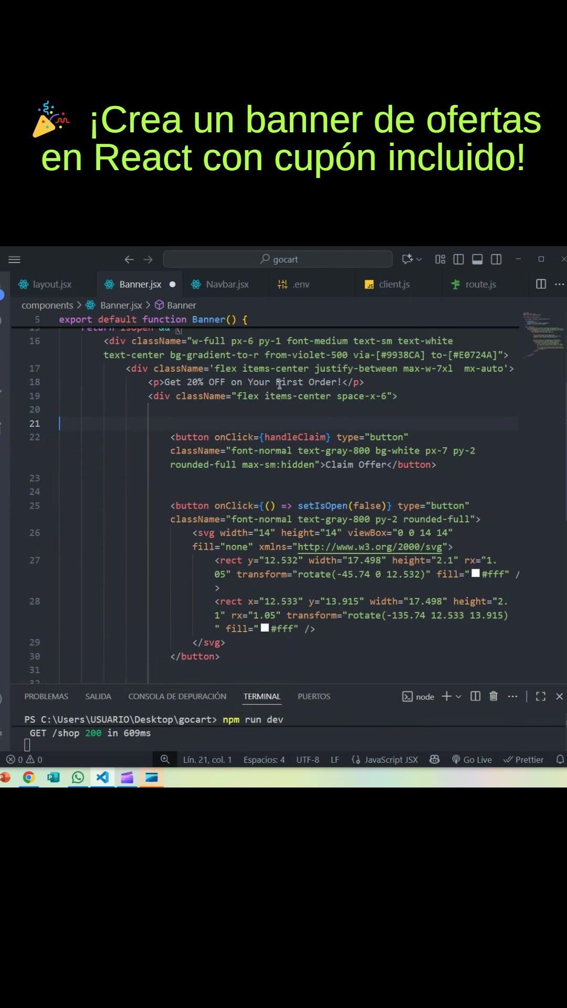Create a new terminal with plus
The image size is (567, 1008).
446,696
